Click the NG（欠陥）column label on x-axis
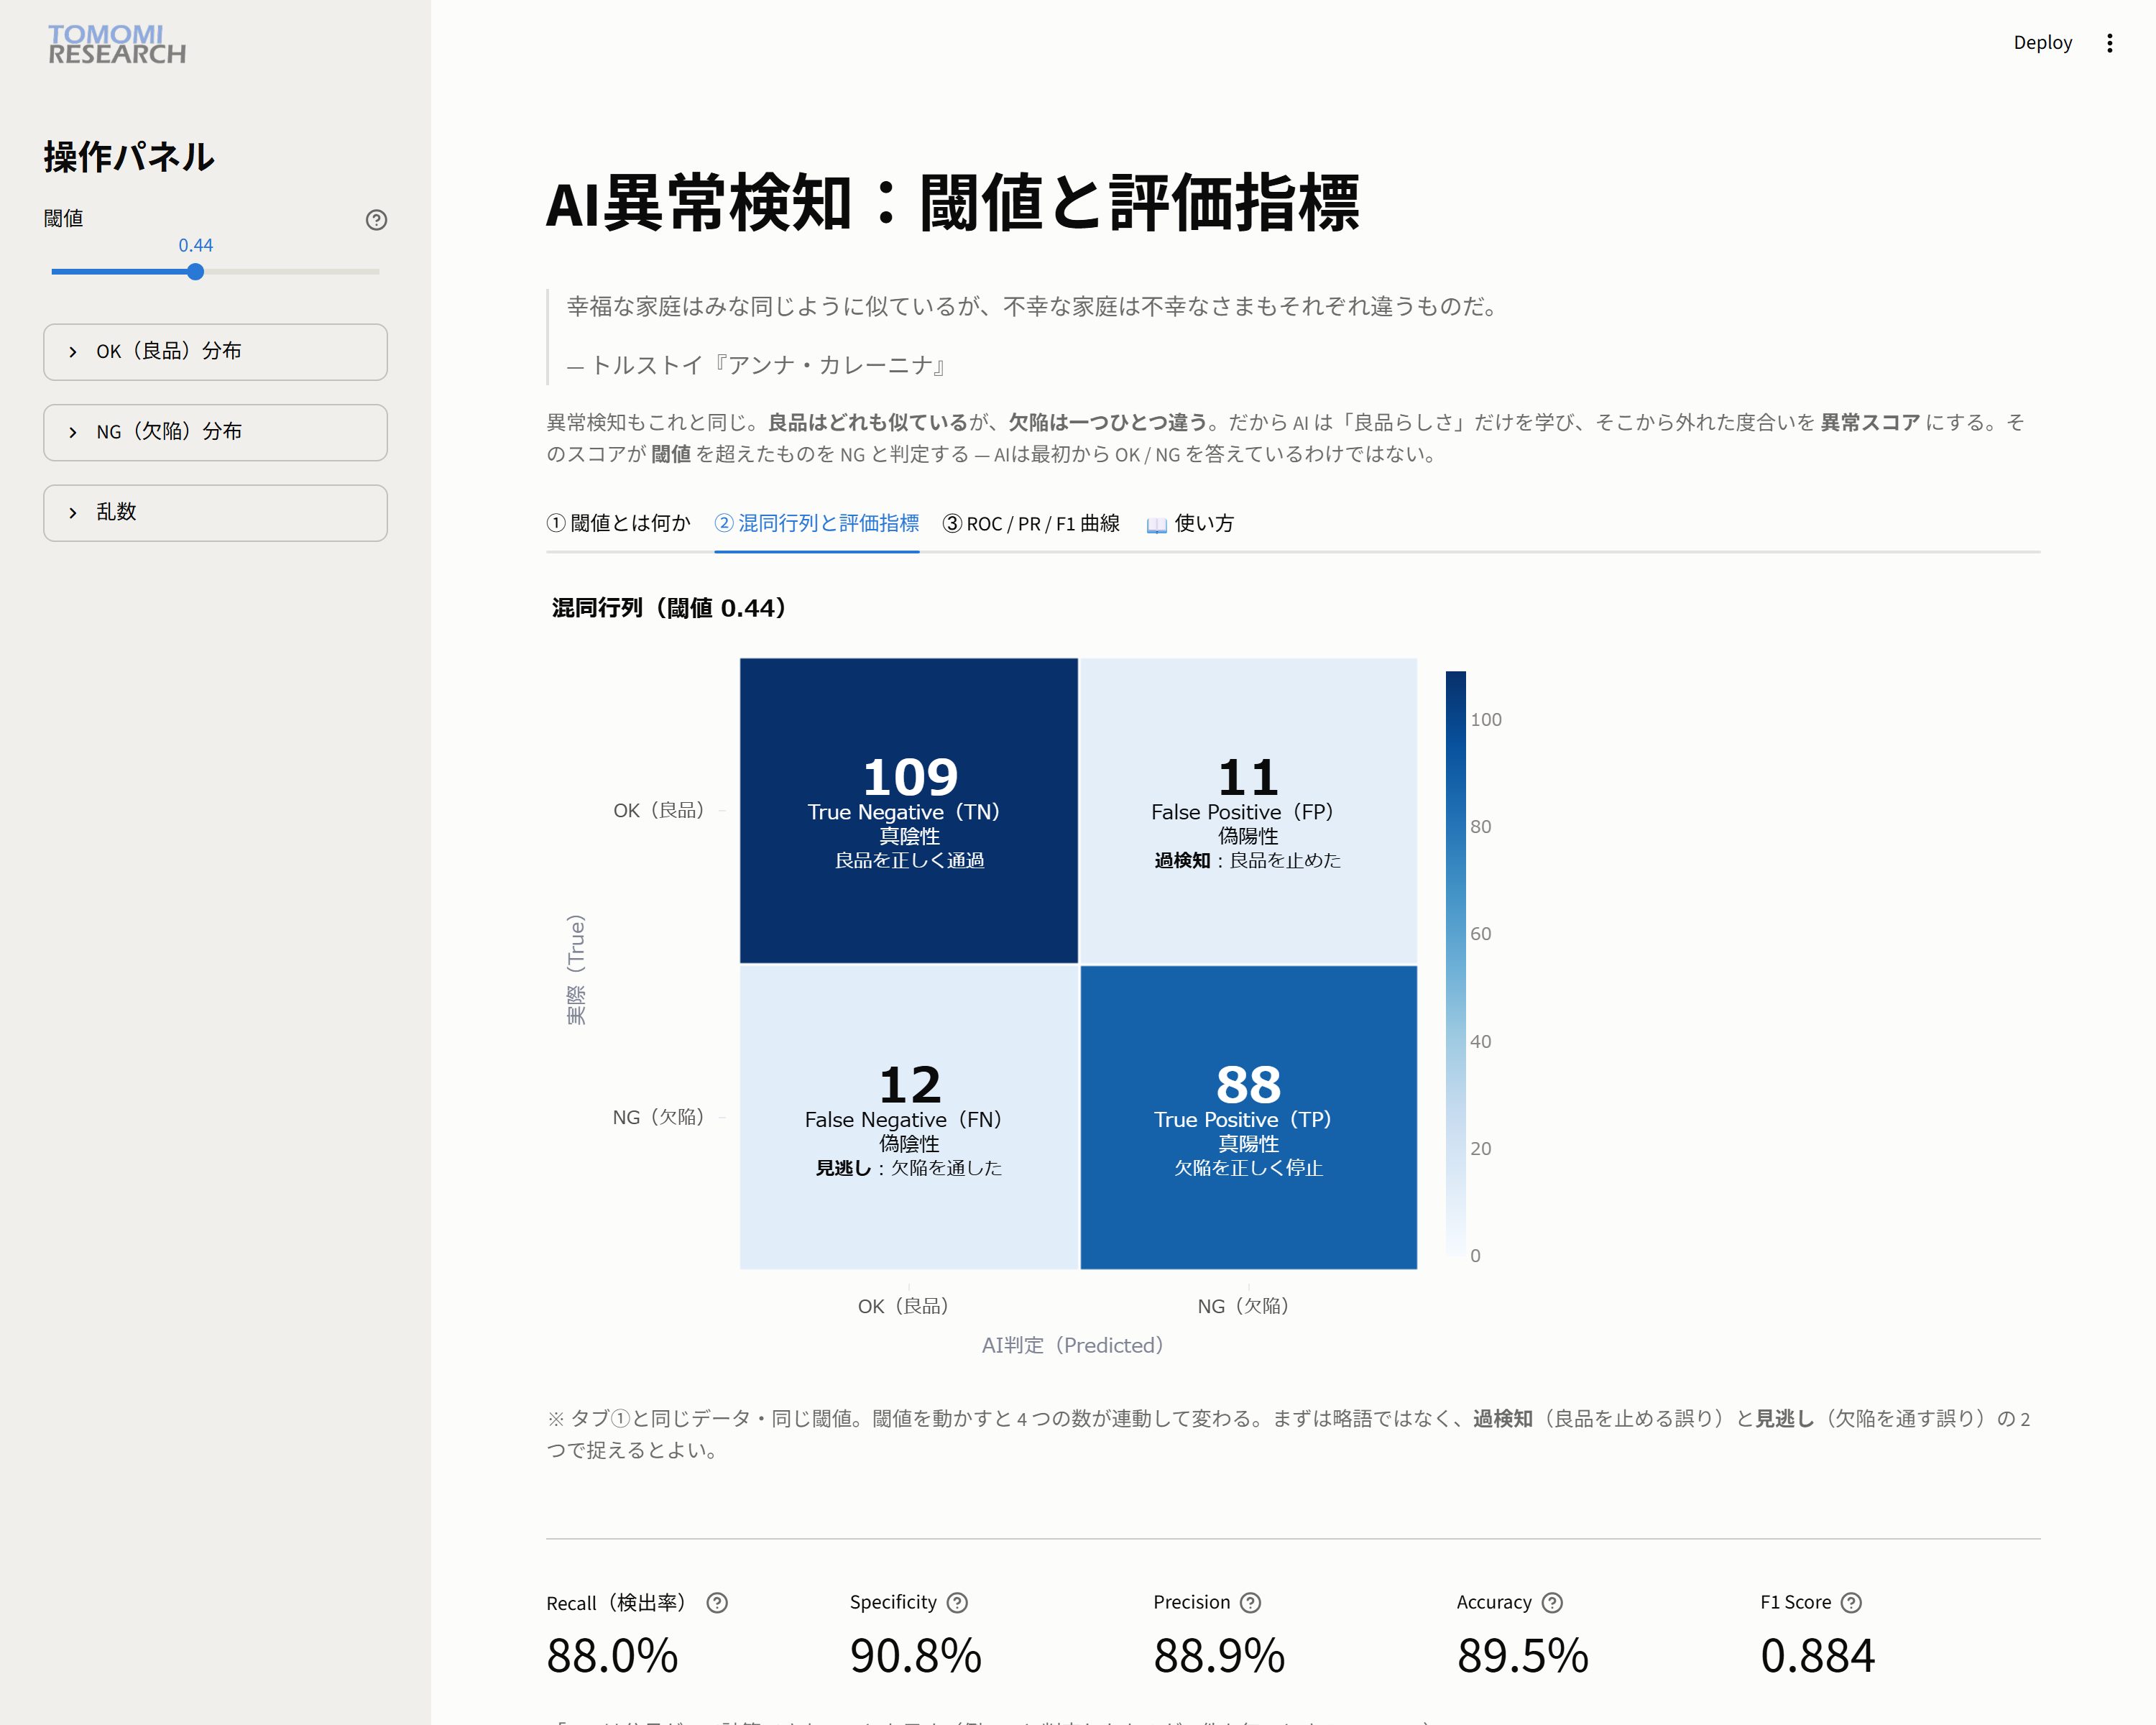Screen dimensions: 2156x1725 pos(1243,1306)
